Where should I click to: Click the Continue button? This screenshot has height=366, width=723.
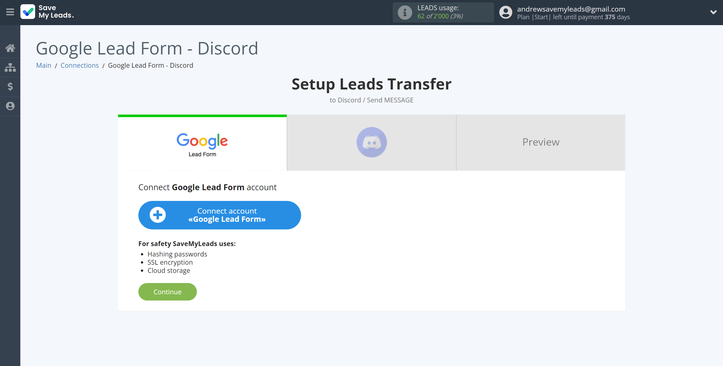tap(167, 292)
